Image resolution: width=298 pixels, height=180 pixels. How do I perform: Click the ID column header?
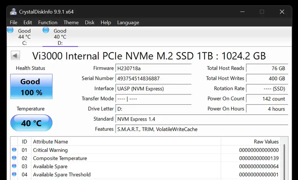(x=24, y=142)
